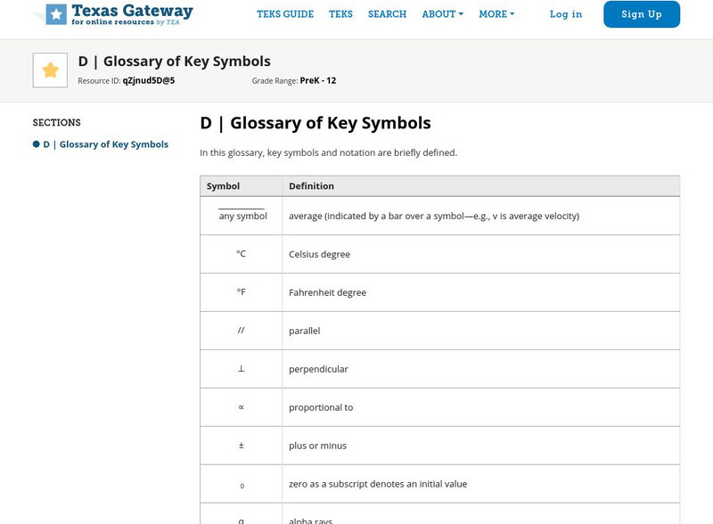Expand the ABOUT dropdown menu

pyautogui.click(x=442, y=14)
